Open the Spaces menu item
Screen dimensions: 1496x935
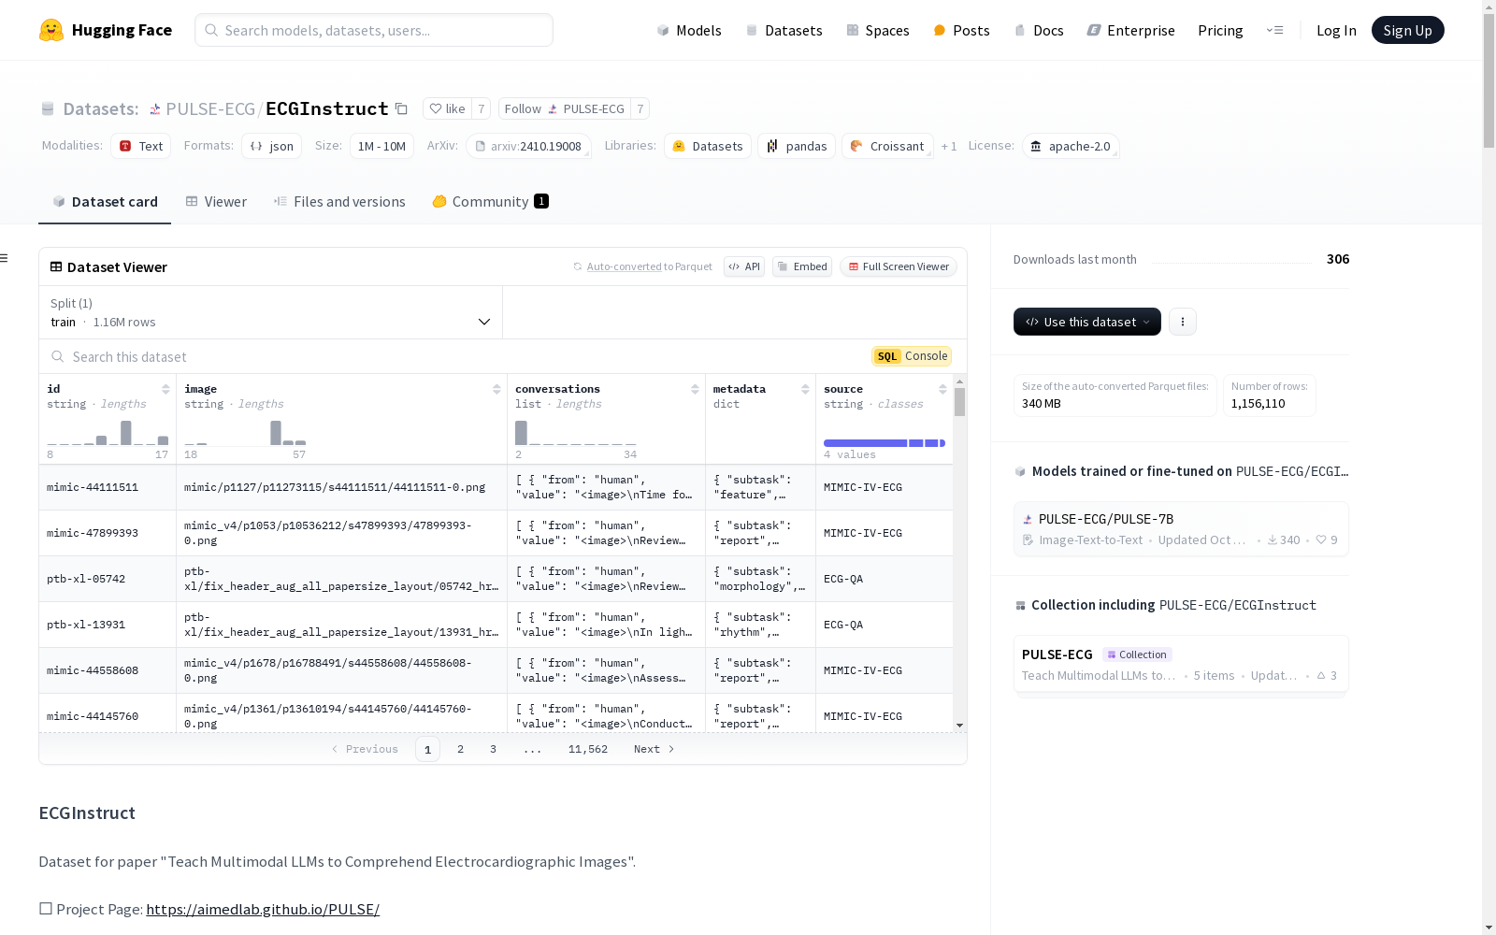878,30
